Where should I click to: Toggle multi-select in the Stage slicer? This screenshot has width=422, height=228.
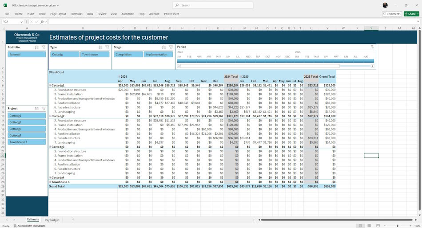[x=164, y=47]
